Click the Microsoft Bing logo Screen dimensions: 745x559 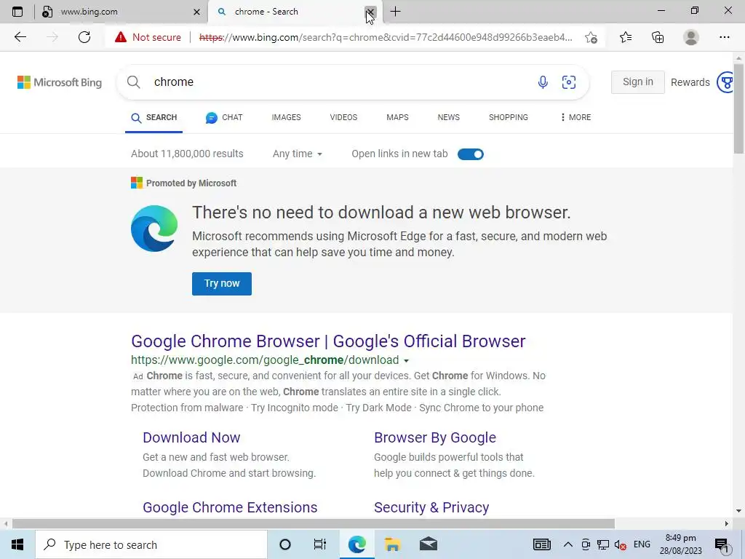(x=60, y=82)
